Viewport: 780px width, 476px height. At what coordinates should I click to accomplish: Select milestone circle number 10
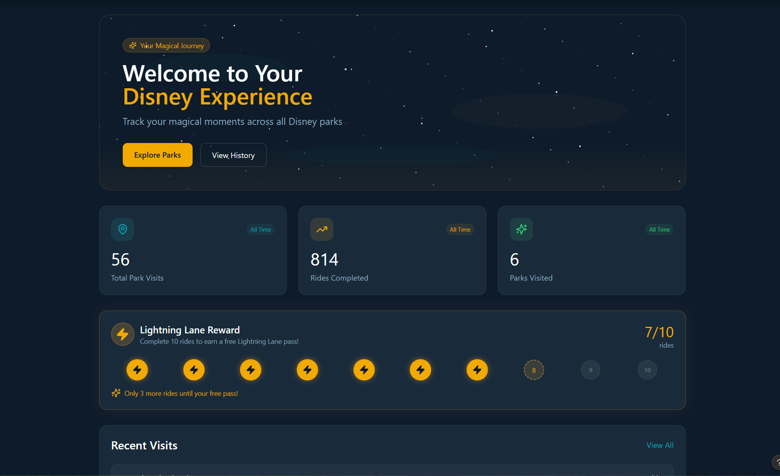pos(647,370)
